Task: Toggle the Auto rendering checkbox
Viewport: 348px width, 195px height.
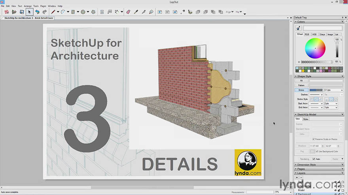Action: point(314,159)
